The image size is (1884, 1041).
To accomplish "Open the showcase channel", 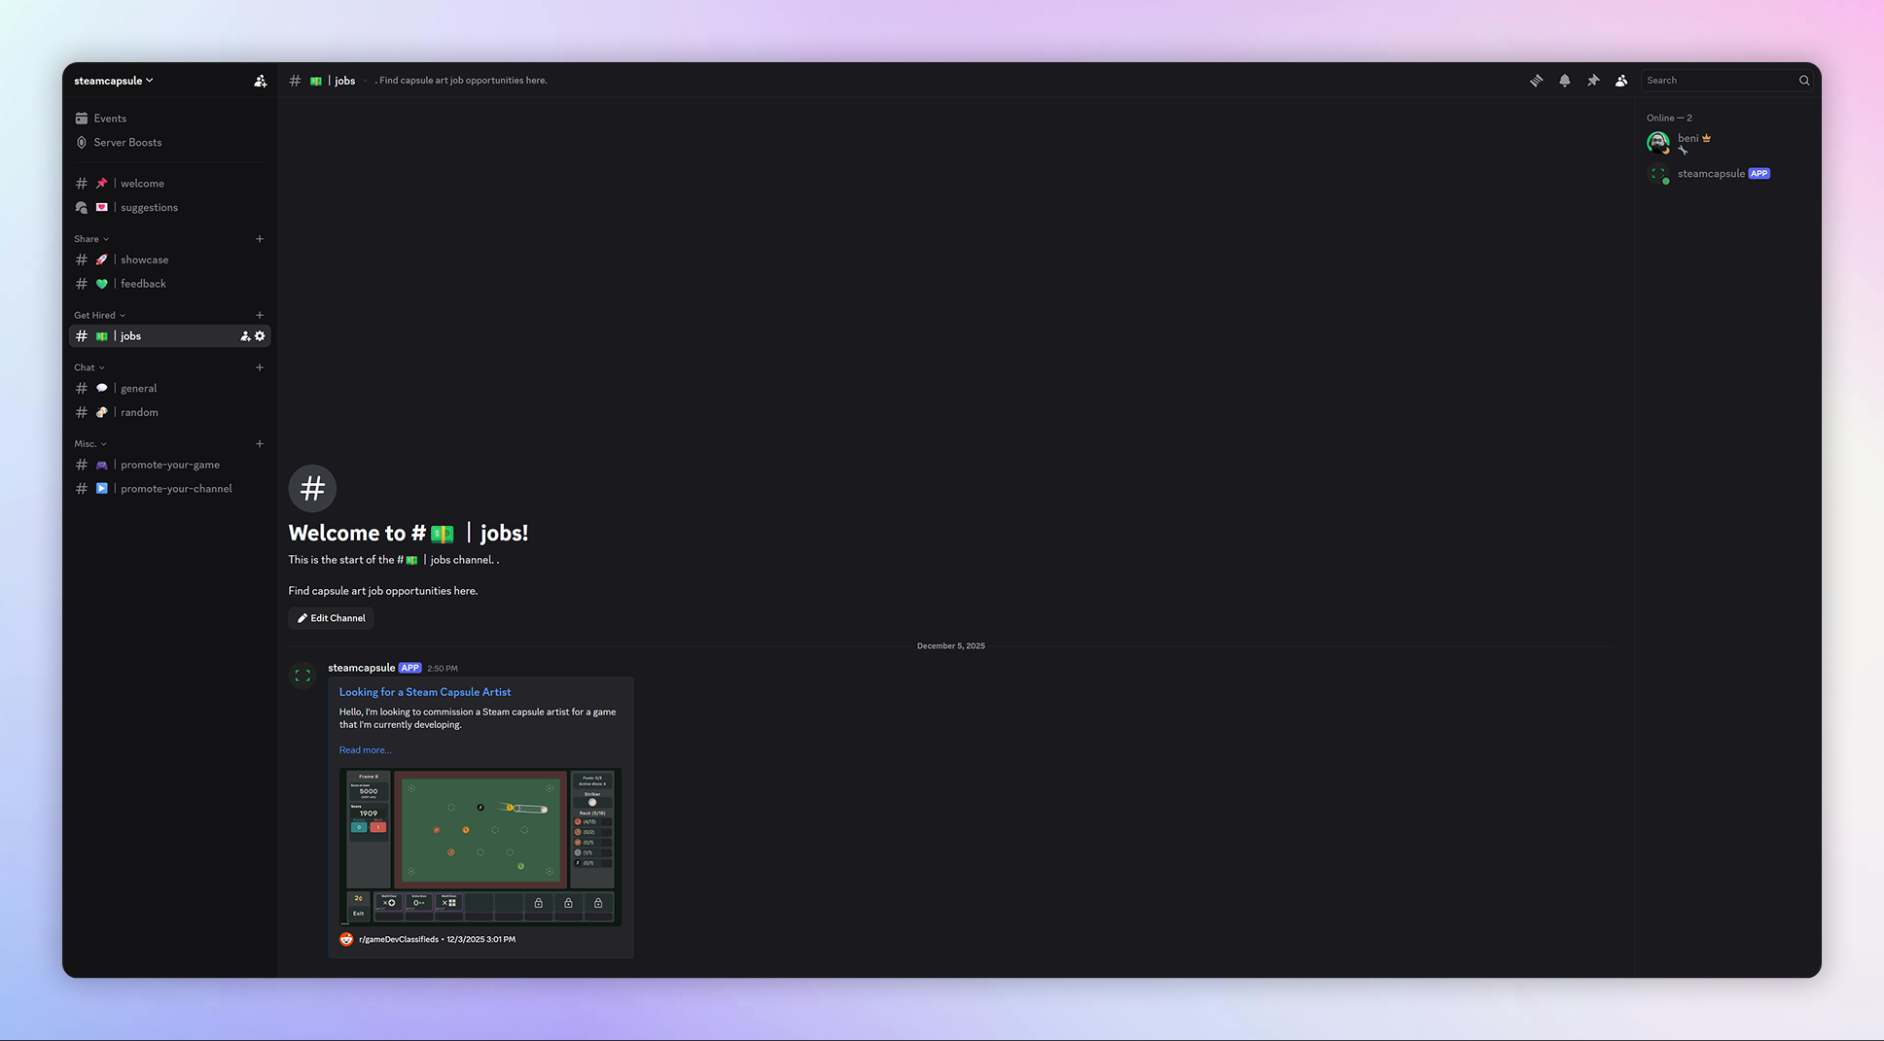I will 144,260.
